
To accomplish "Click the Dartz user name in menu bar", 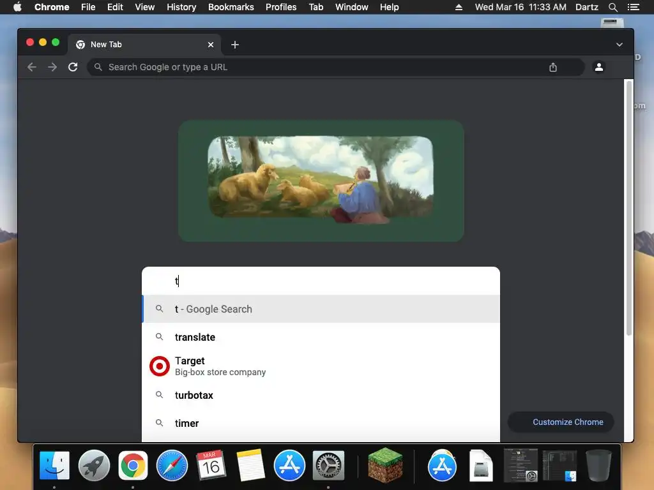I will pos(586,7).
